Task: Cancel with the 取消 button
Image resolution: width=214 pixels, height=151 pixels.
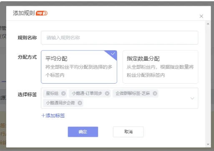Action: 128,132
